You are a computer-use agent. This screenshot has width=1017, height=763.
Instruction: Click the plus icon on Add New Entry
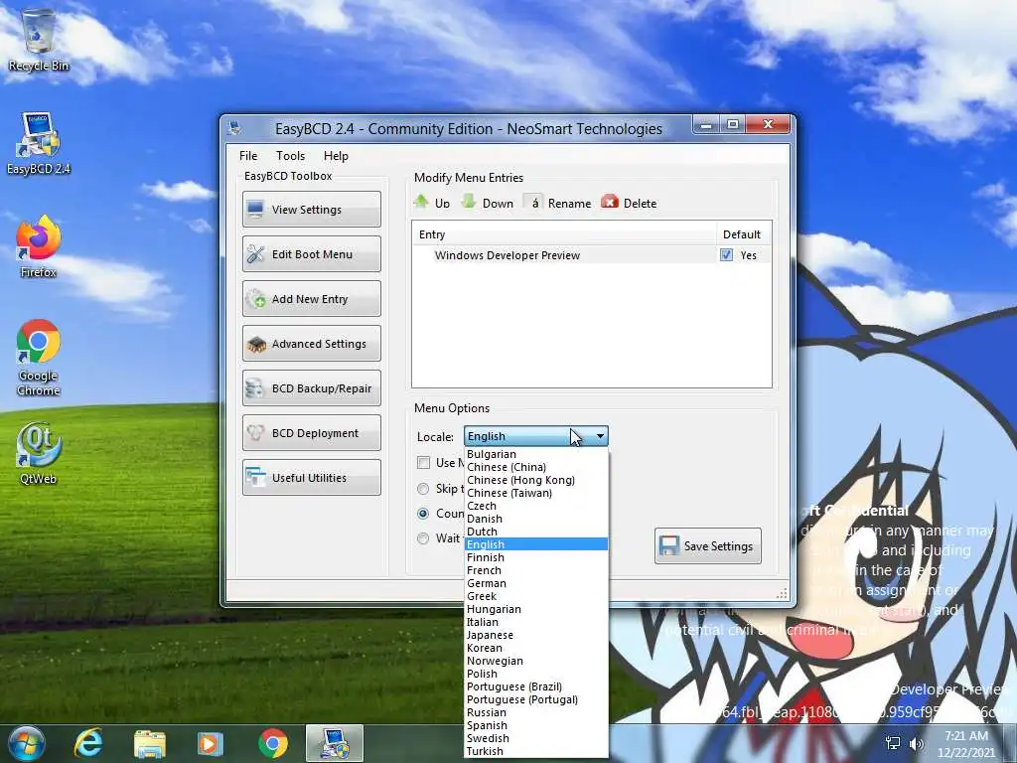tap(256, 298)
